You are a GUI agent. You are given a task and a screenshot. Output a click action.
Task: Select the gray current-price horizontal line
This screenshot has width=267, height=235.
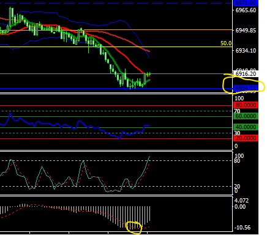(116, 73)
